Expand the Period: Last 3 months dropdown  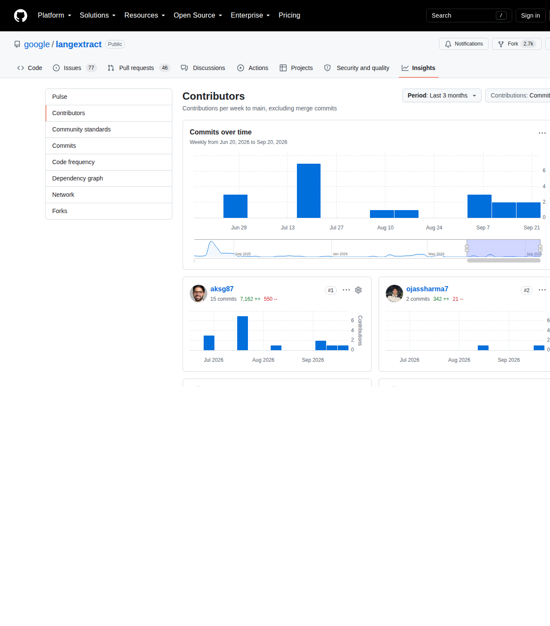pos(442,95)
